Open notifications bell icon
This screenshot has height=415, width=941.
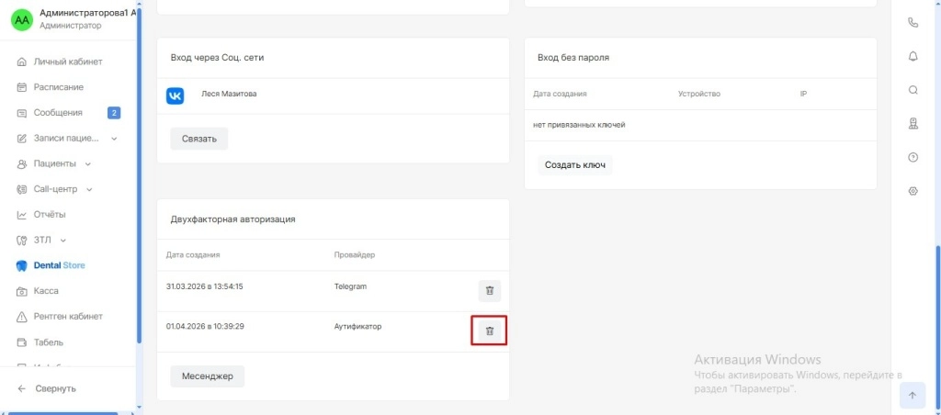[x=913, y=56]
